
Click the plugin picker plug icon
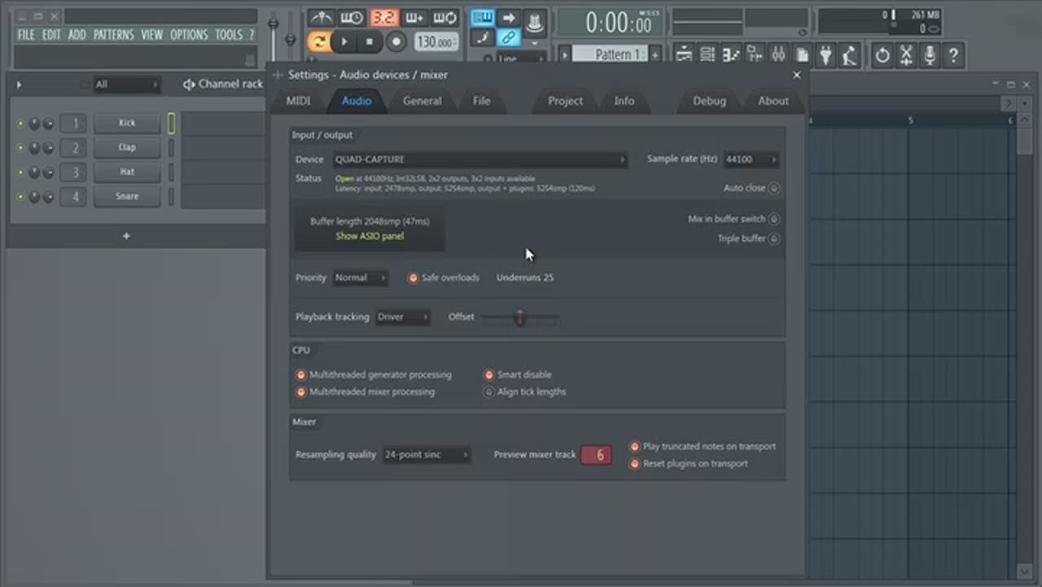coord(825,55)
